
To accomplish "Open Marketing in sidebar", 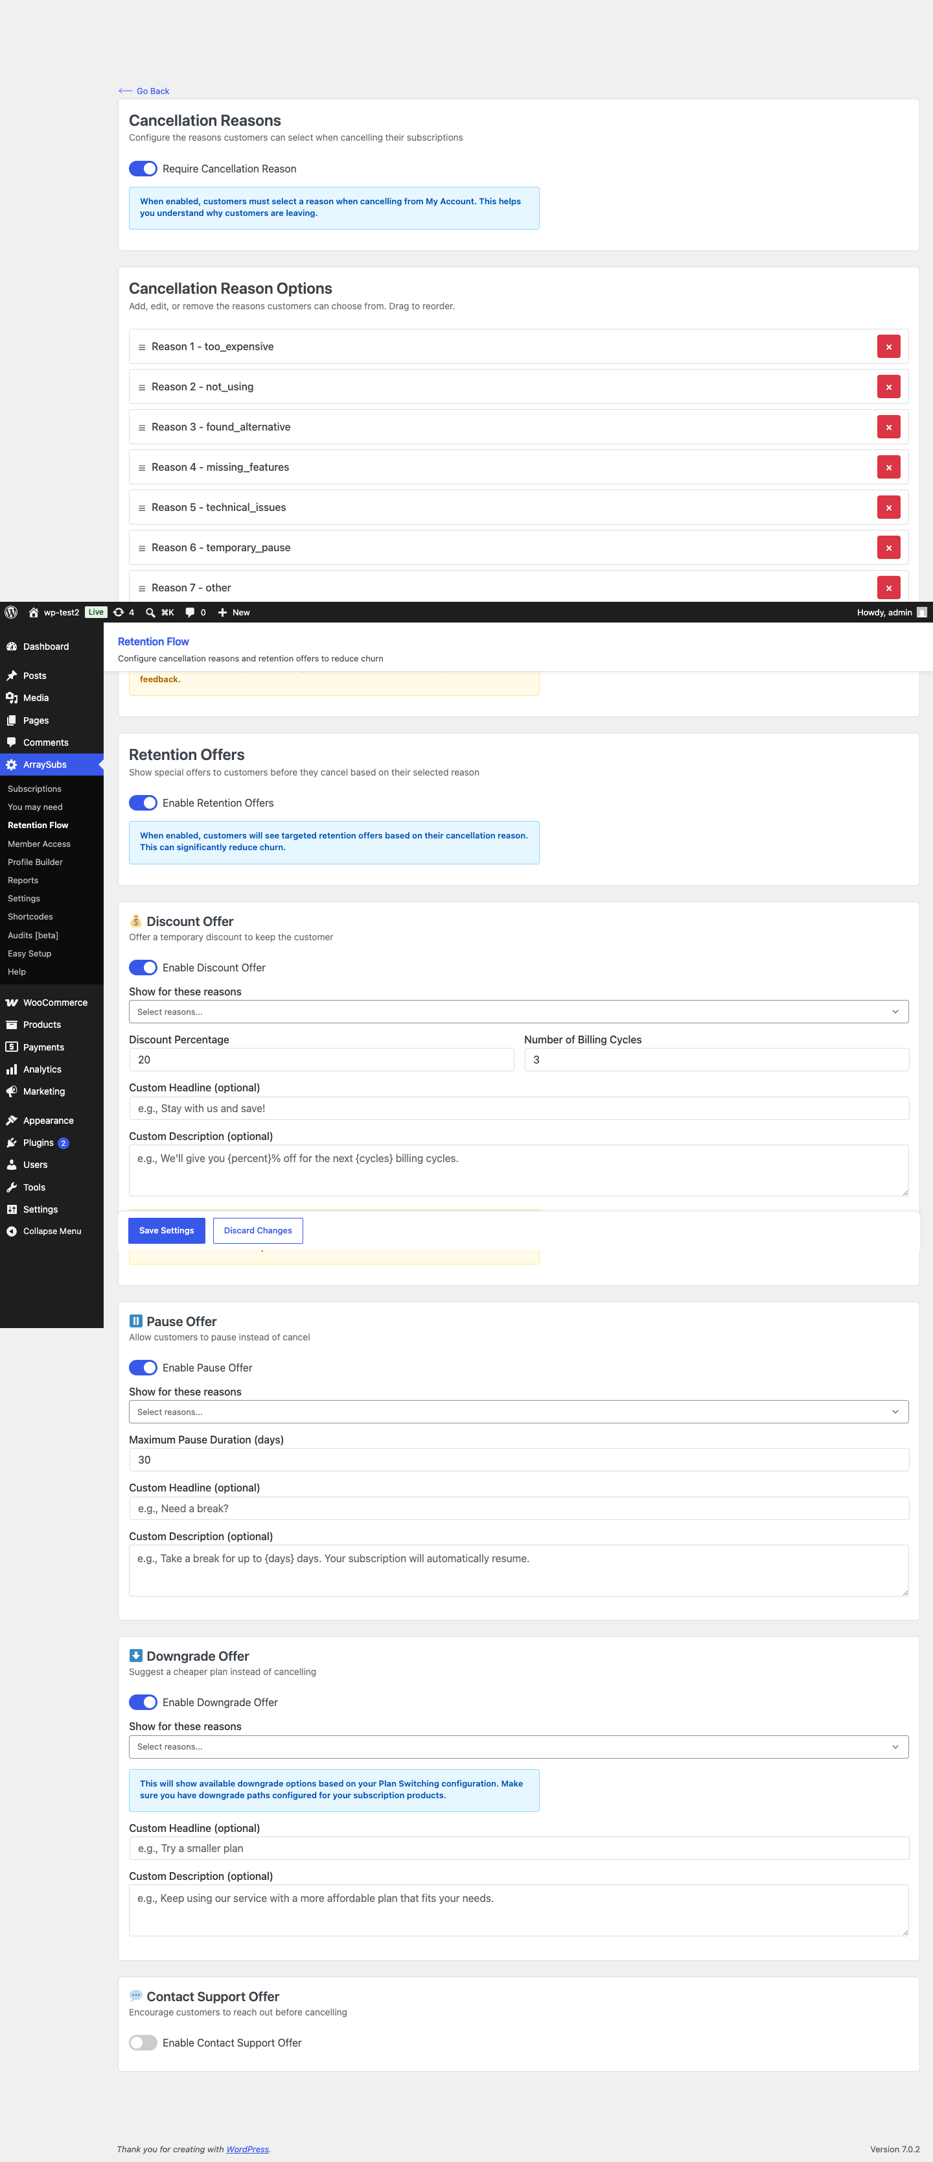I will [43, 1092].
